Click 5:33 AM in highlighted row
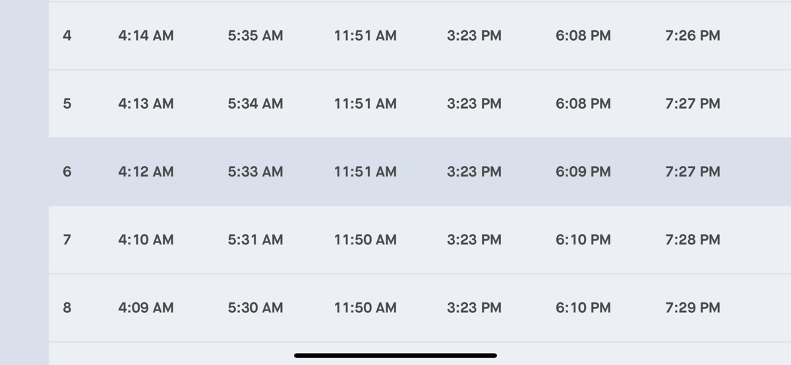This screenshot has width=791, height=365. pos(255,172)
